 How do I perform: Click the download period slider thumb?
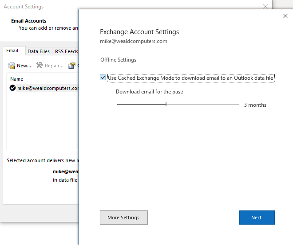pos(166,105)
